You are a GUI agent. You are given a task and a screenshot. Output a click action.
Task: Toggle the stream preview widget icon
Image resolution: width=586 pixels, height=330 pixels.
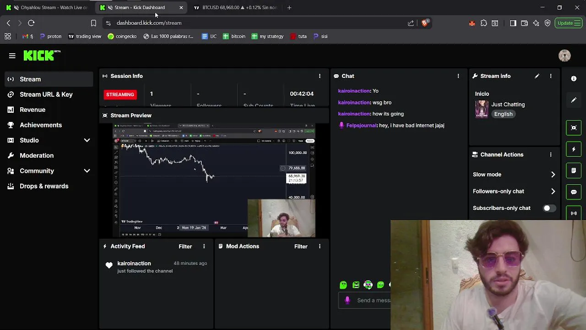point(574,128)
